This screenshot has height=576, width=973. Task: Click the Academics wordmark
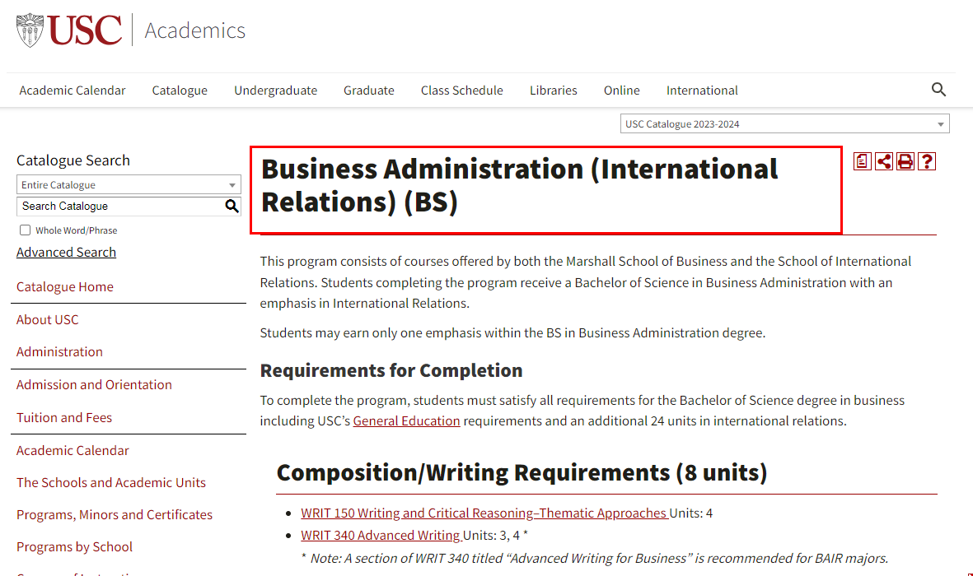pyautogui.click(x=194, y=30)
